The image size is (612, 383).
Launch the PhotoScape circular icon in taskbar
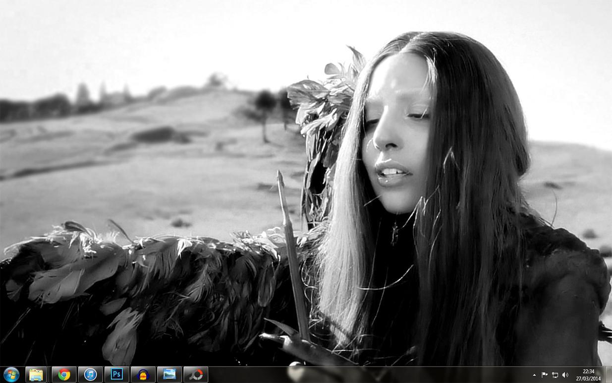(196, 375)
